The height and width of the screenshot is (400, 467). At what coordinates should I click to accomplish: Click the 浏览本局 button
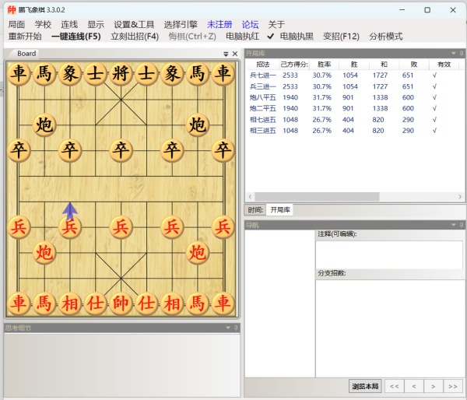coord(364,386)
